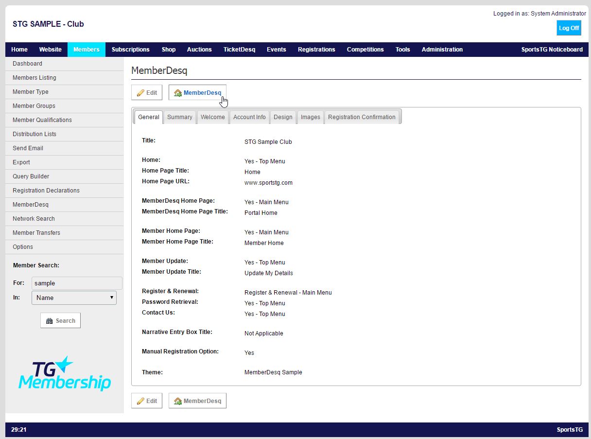Click the TG Membership logo
Viewport: 591px width, 439px height.
point(65,373)
